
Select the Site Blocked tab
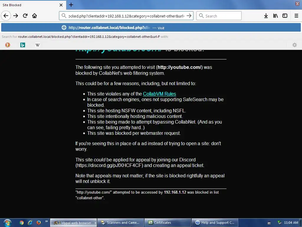click(x=33, y=5)
